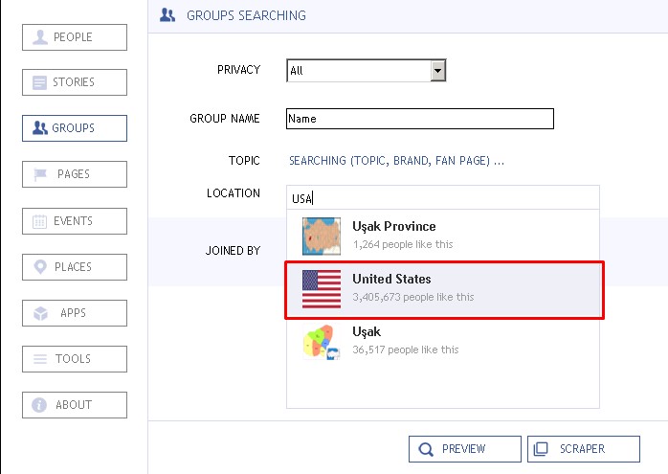
Task: Click the Events calendar icon
Action: (39, 221)
